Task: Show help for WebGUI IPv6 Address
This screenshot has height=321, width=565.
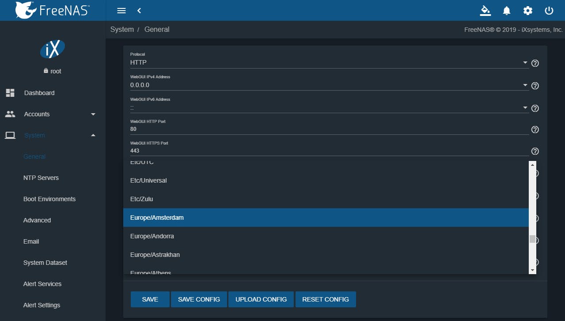Action: point(535,108)
